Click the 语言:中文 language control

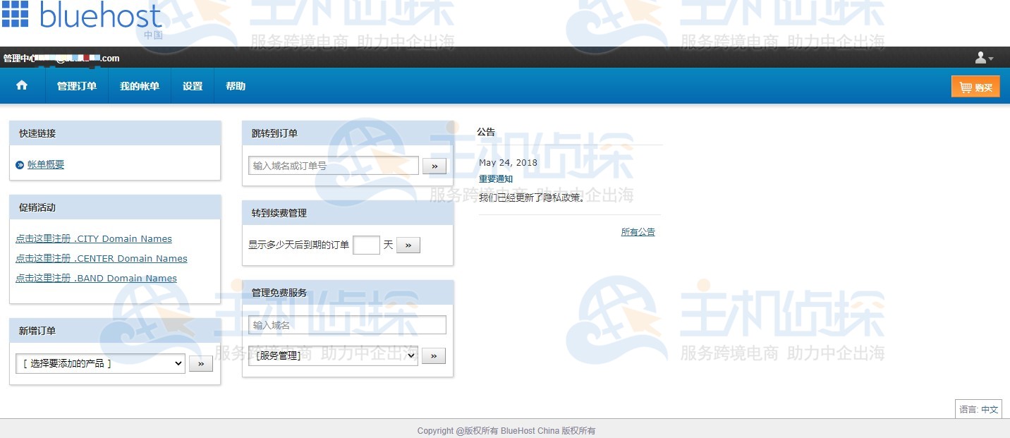point(978,409)
